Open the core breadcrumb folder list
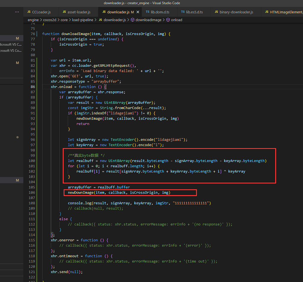Viewport: 303px width, 282px height. click(x=64, y=20)
